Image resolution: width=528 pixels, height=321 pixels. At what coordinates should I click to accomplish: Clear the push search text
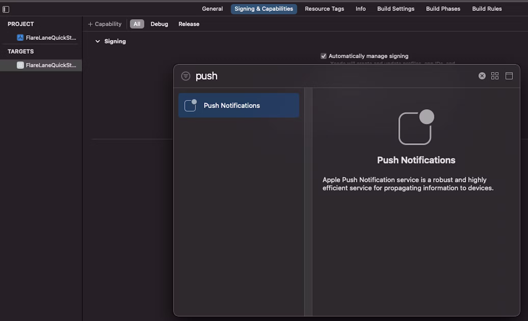pyautogui.click(x=482, y=76)
